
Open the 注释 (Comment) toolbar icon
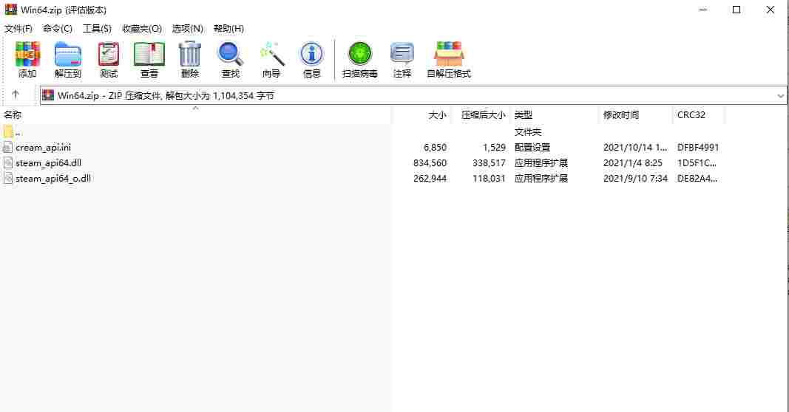click(x=402, y=54)
